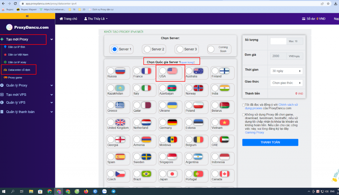Image resolution: width=339 pixels, height=195 pixels.
Task: Open the Thu Thủy Lã user dropdown
Action: [96, 19]
